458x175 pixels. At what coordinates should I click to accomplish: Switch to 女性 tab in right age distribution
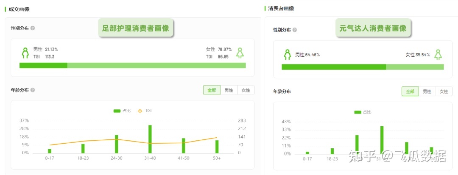444,92
